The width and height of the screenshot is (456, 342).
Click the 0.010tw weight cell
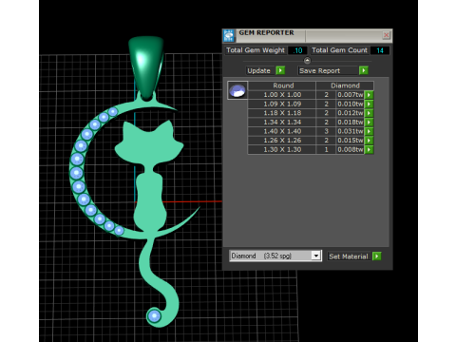[x=350, y=104]
